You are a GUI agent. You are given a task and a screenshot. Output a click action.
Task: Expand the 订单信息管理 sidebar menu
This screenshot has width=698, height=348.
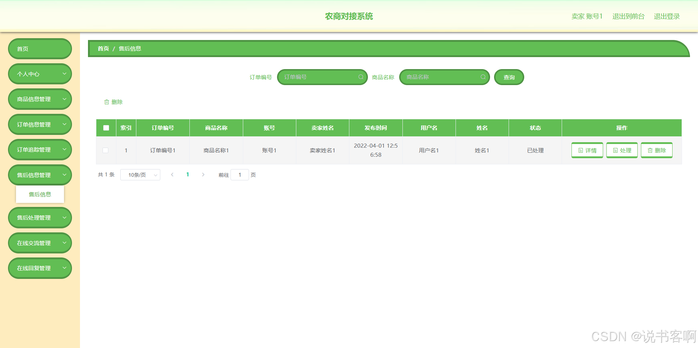tap(40, 124)
